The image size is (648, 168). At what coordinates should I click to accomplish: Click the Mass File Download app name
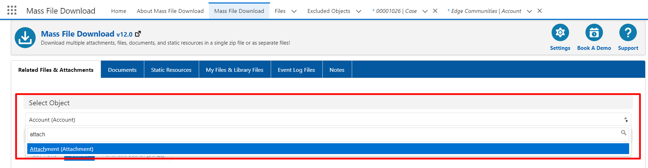pos(61,11)
